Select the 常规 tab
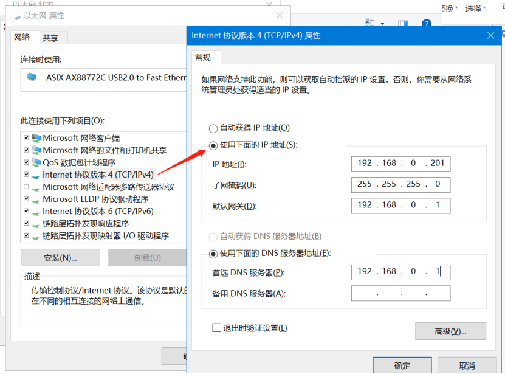Image resolution: width=505 pixels, height=374 pixels. [x=203, y=57]
